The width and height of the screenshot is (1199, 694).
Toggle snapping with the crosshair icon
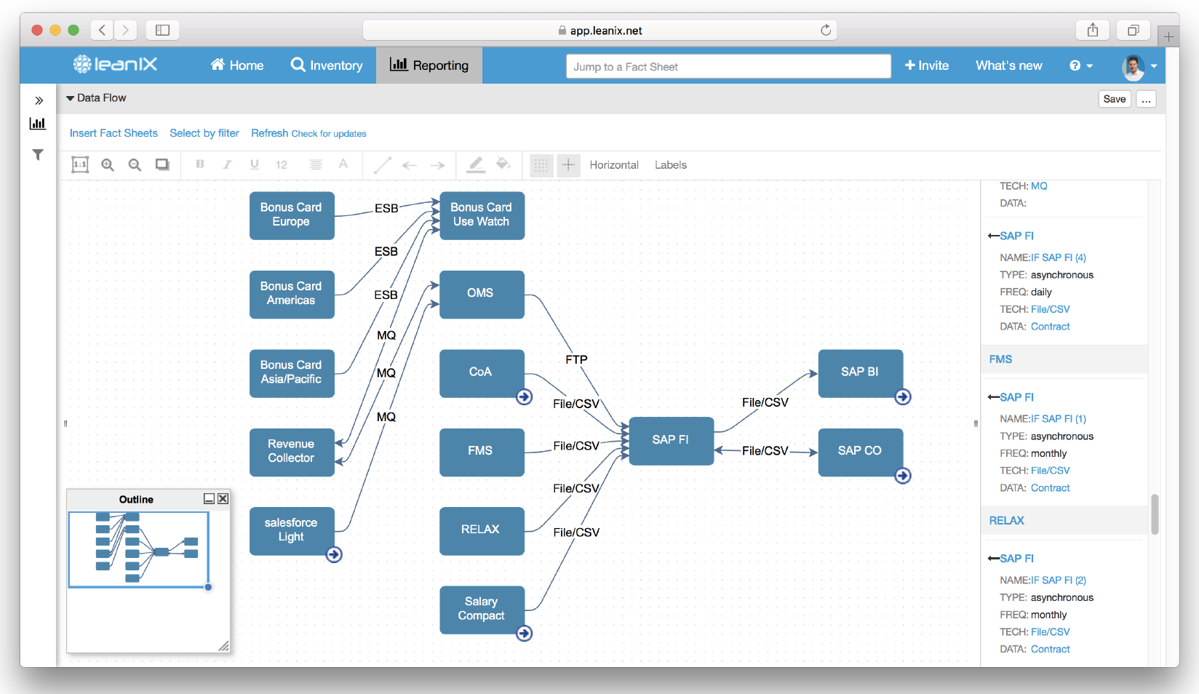tap(568, 165)
